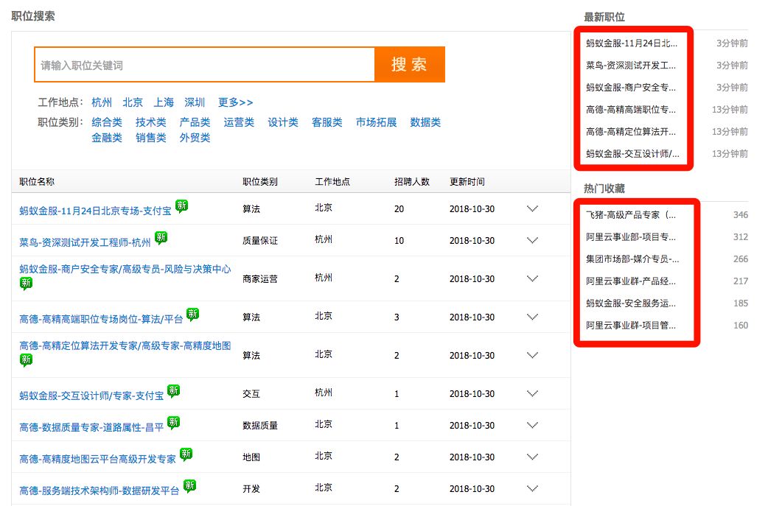Click the new badge beside 蚂蚁金服-交互设计师/专家-支付宝

click(x=173, y=391)
